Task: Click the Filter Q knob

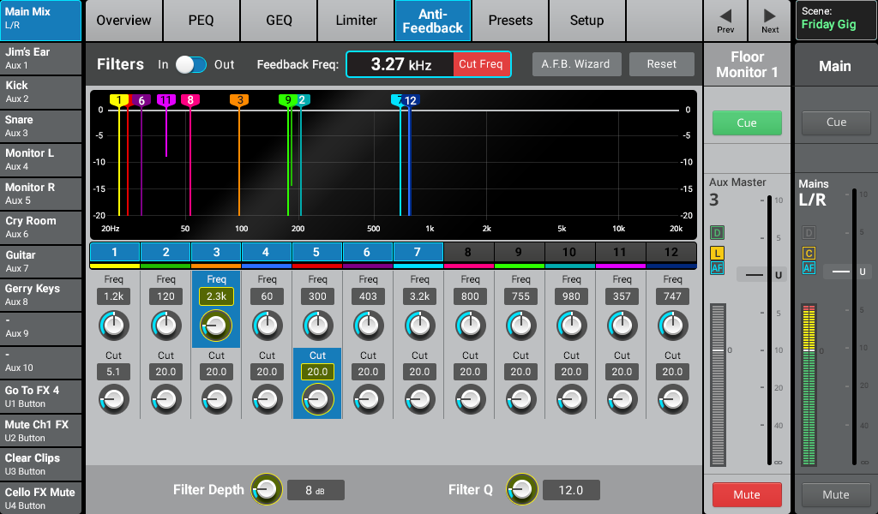Action: 521,489
